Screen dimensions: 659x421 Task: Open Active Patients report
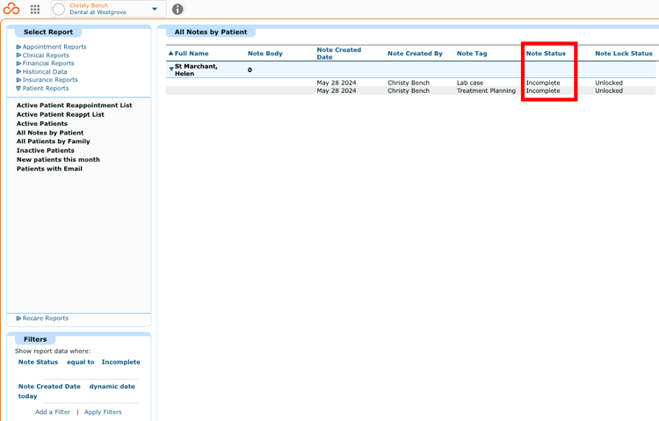click(x=42, y=123)
